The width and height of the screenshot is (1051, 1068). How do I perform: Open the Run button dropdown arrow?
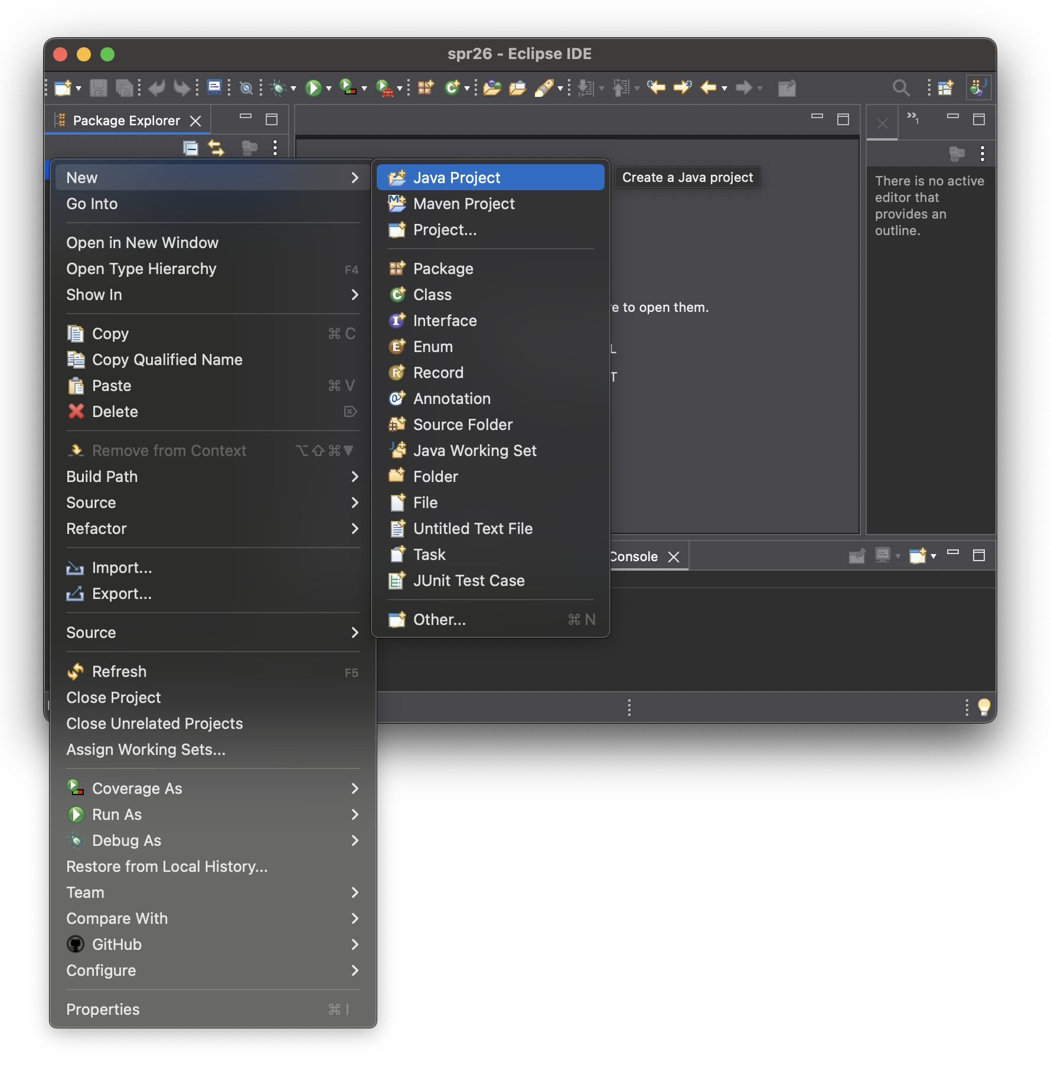point(329,89)
